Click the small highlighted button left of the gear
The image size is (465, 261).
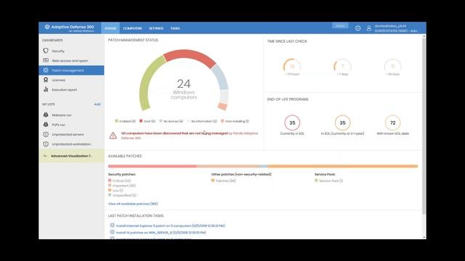coord(340,26)
